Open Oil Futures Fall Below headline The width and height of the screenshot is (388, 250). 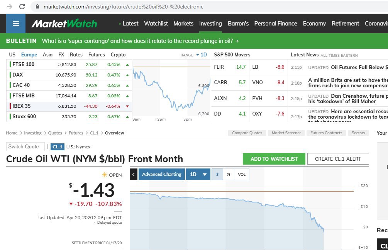(x=359, y=67)
